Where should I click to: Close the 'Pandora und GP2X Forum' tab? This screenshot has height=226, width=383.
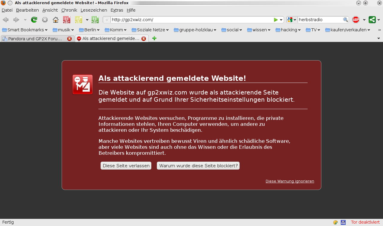click(69, 39)
